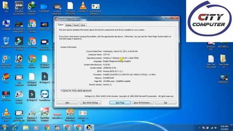Click the Next Page button
The height and width of the screenshot is (131, 233).
120,103
